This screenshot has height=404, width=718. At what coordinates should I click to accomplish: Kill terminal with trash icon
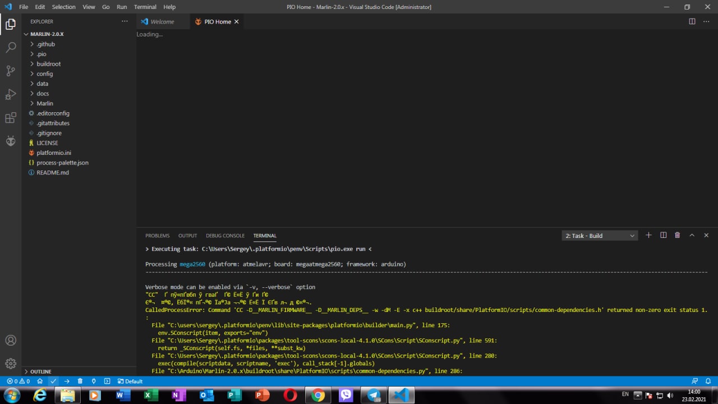[677, 235]
